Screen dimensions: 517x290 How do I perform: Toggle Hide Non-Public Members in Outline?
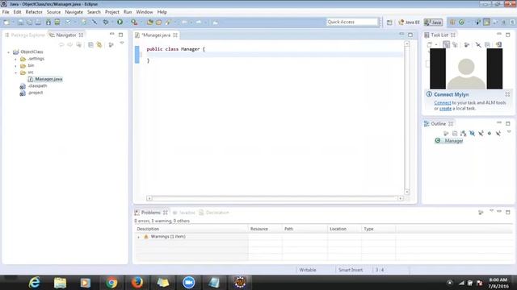(490, 133)
